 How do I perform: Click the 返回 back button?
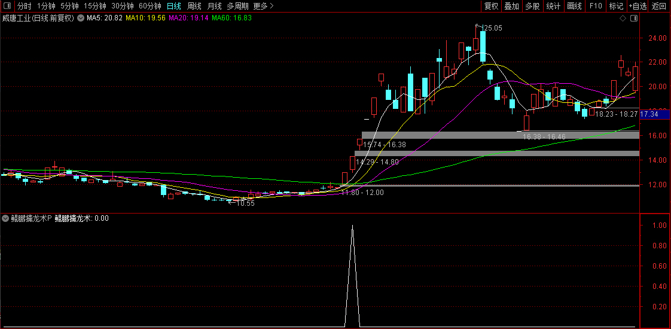660,6
